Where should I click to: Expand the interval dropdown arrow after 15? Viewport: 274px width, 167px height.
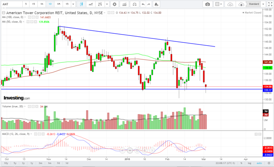[x=73, y=4]
